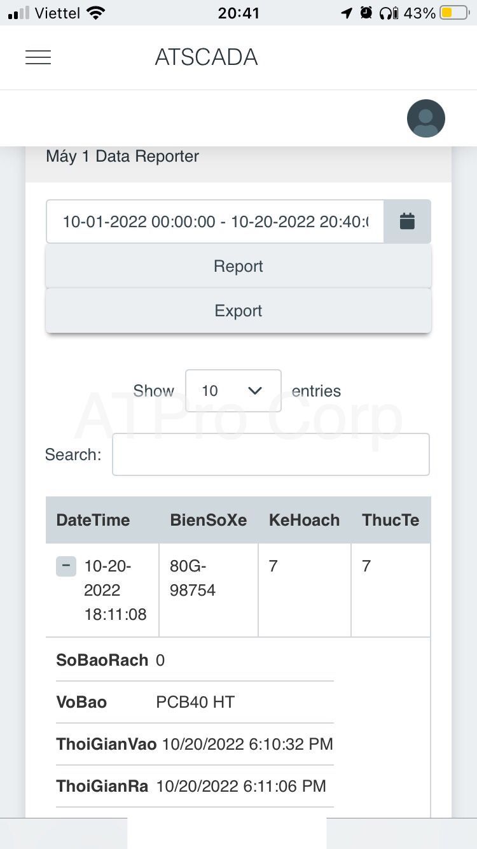Tap the location arrow status icon

click(347, 13)
